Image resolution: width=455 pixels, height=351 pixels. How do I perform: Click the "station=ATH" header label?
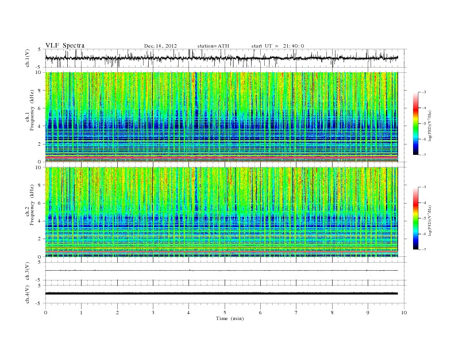(x=213, y=46)
